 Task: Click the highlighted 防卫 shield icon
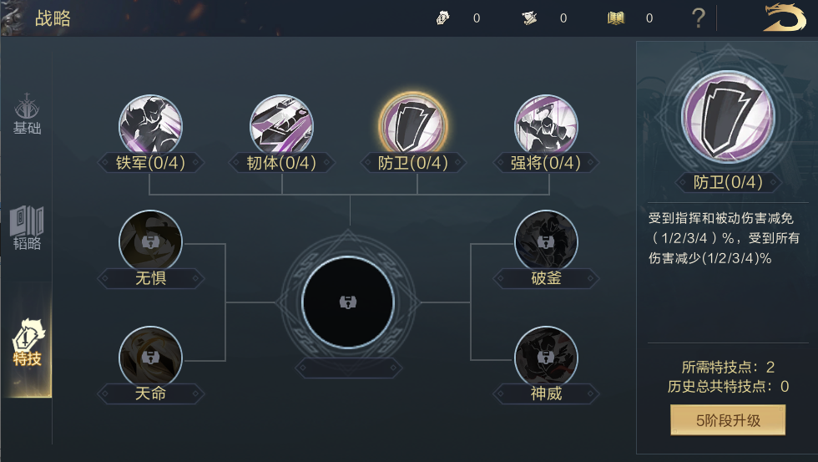[x=412, y=126]
